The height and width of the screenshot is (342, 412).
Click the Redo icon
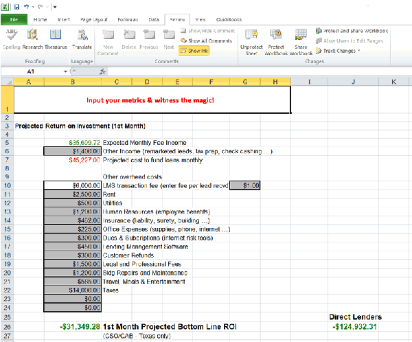(x=41, y=7)
